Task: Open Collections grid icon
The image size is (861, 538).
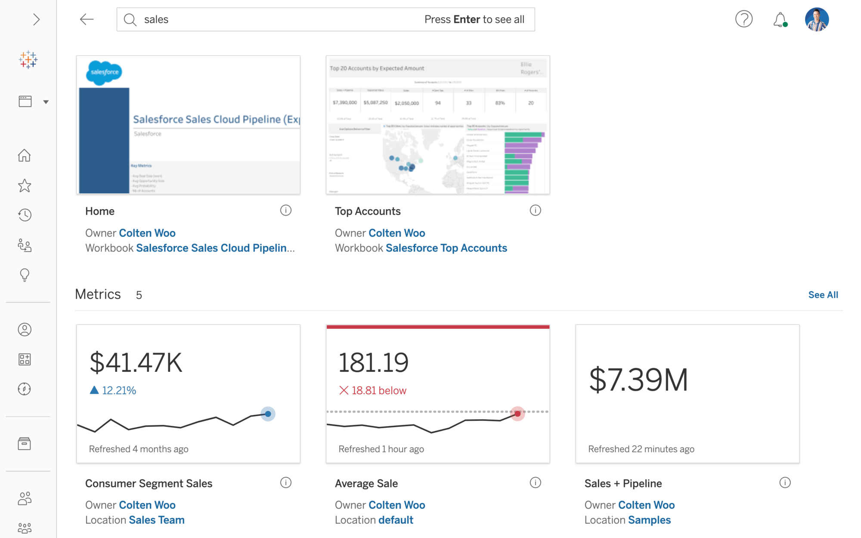Action: click(x=25, y=359)
